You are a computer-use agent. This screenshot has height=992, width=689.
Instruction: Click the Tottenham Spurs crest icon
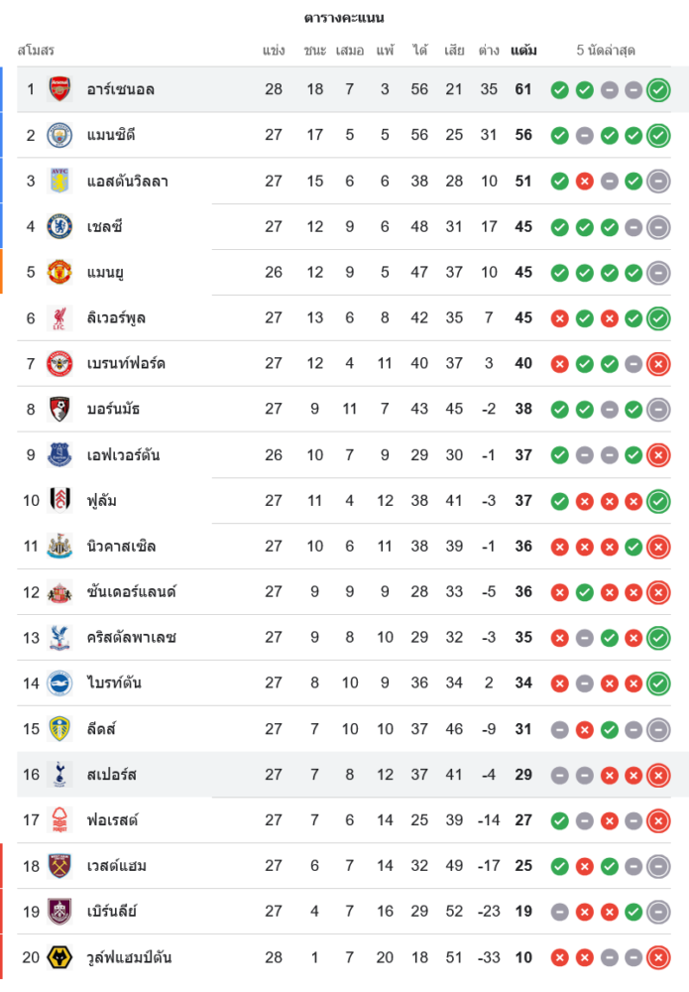click(x=59, y=774)
